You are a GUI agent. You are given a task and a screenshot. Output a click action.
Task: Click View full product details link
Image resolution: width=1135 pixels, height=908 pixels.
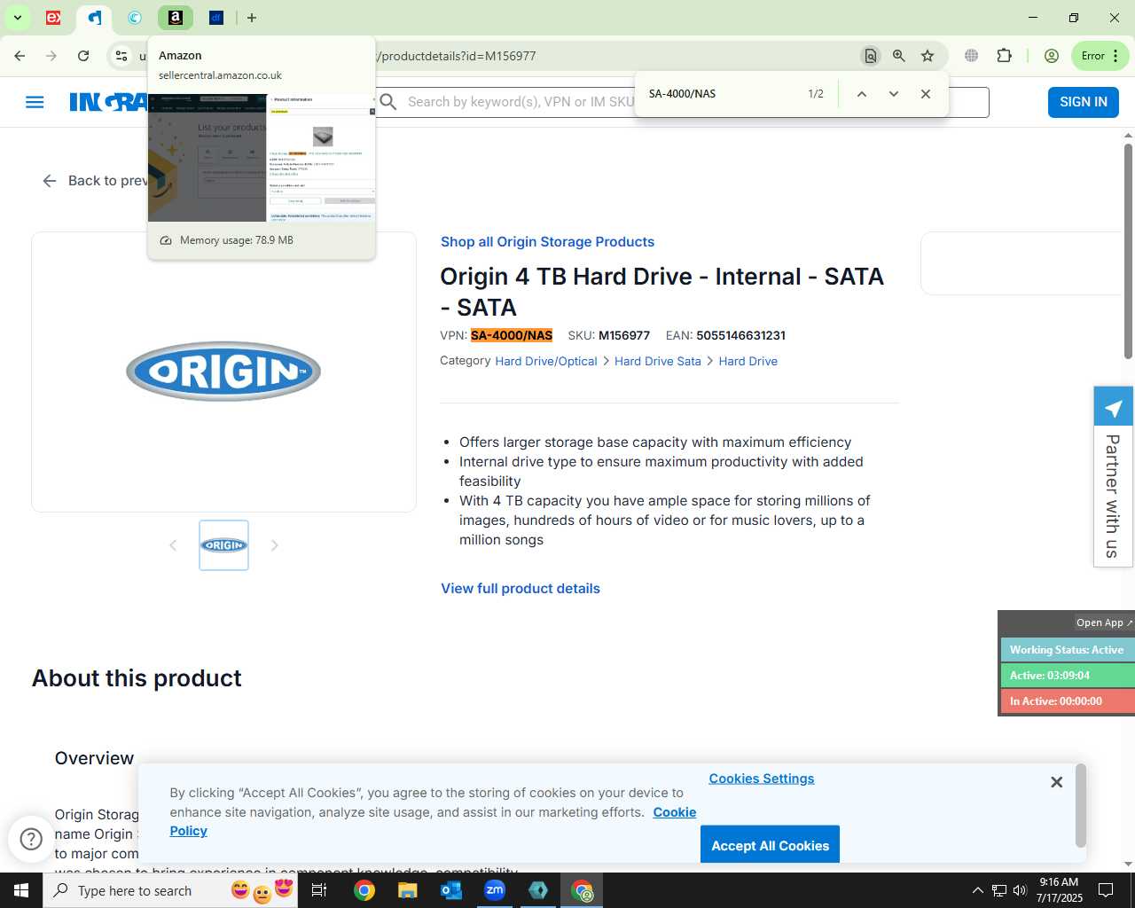pos(521,589)
